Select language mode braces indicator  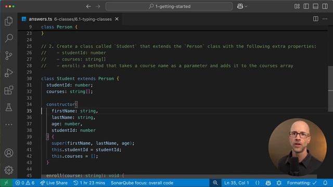258,183
